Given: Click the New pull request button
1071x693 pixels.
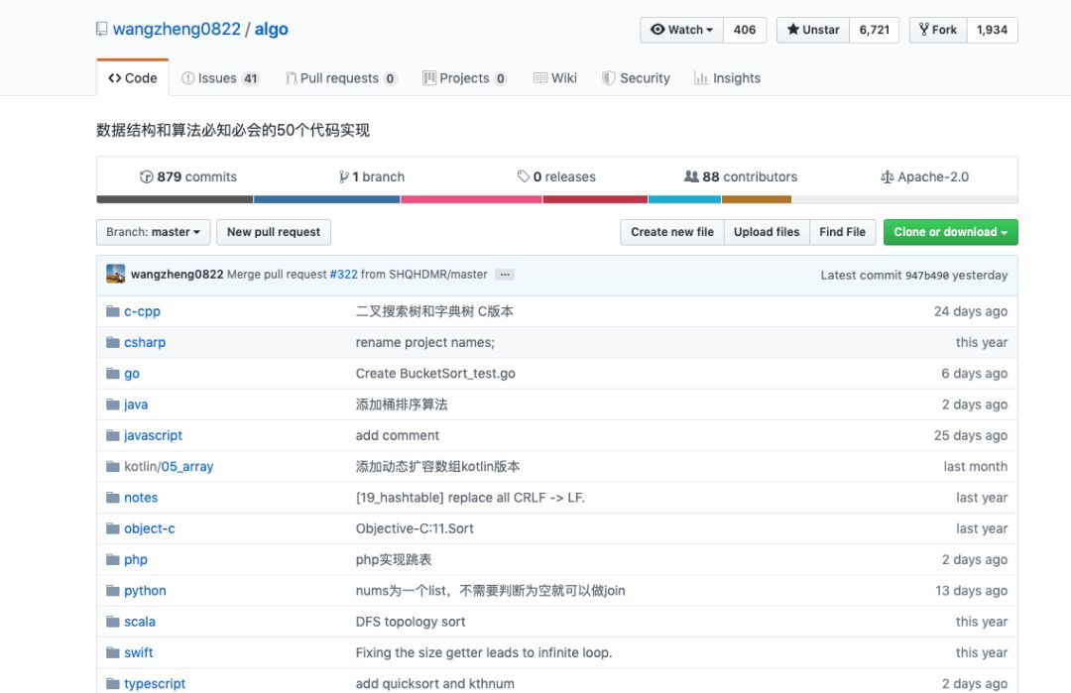Looking at the screenshot, I should 274,232.
